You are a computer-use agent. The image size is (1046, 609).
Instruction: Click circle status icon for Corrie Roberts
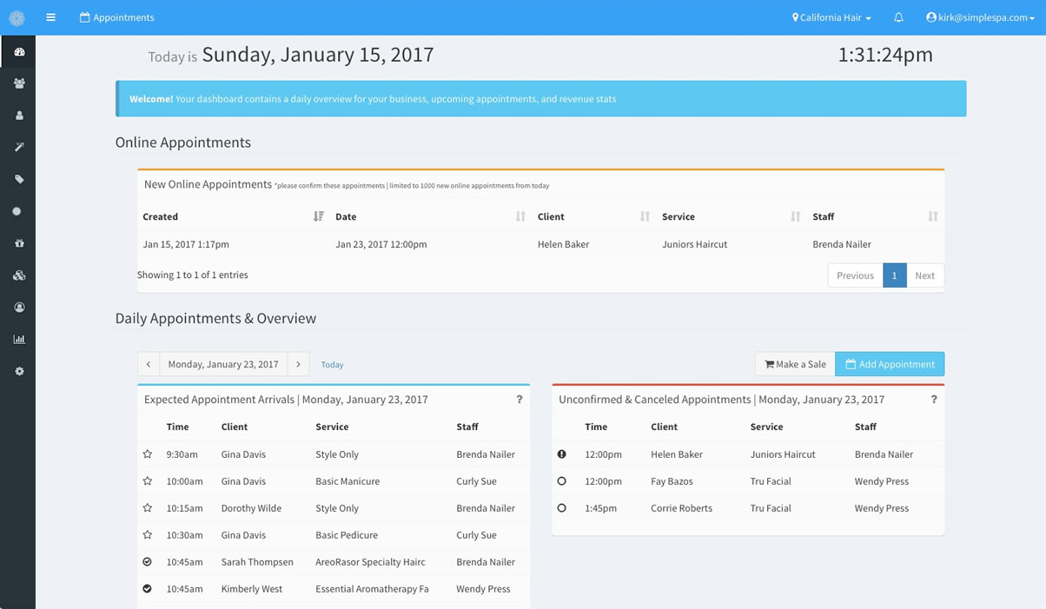[562, 508]
